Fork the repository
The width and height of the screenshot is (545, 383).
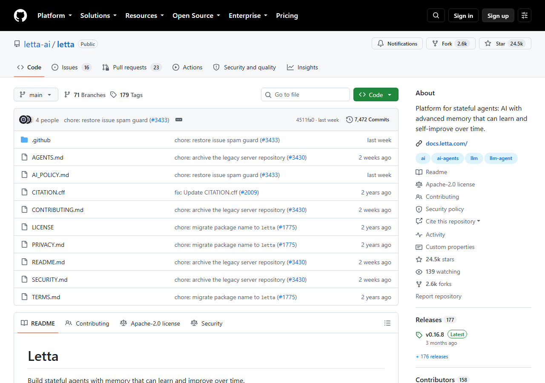tap(451, 43)
